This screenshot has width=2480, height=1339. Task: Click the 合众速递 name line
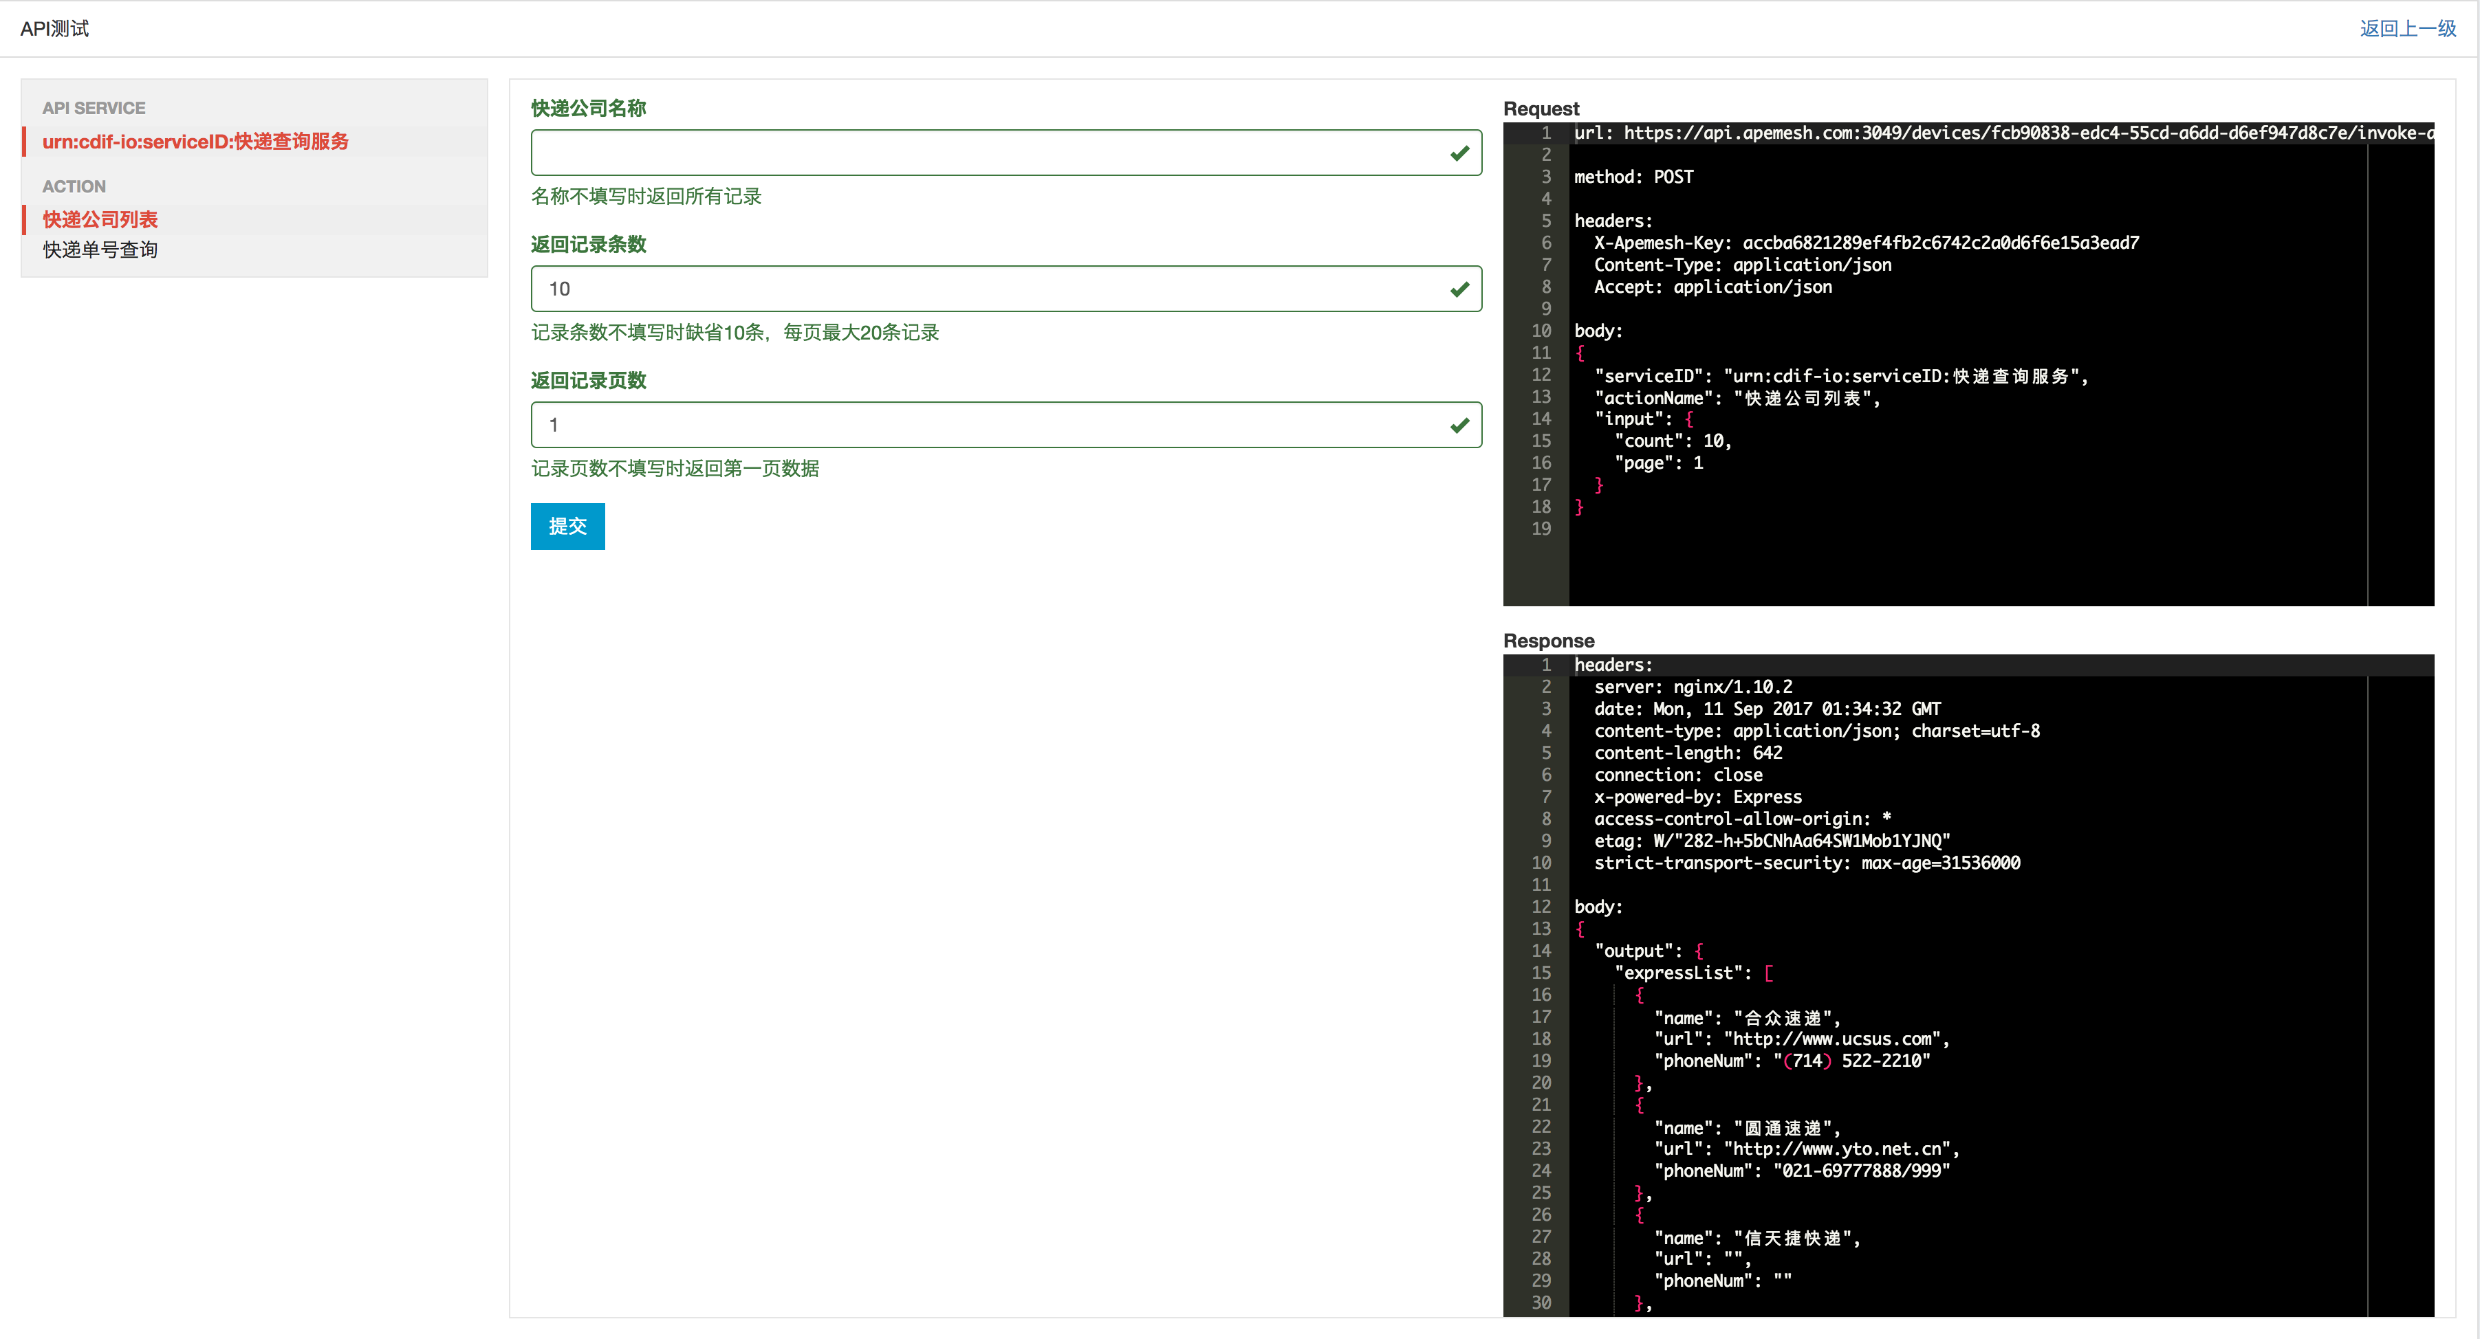pyautogui.click(x=1748, y=1018)
